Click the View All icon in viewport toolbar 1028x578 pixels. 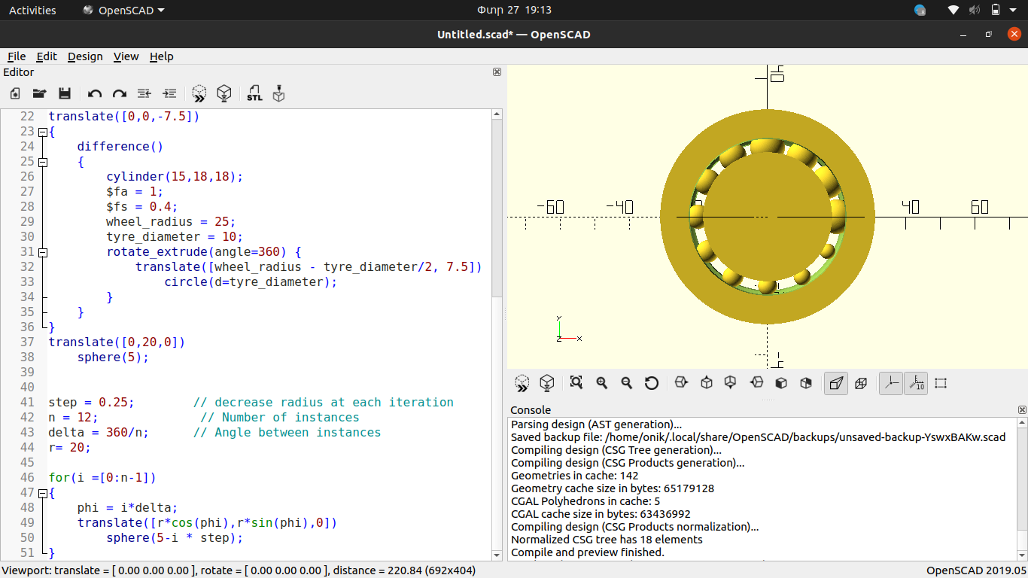click(x=576, y=383)
